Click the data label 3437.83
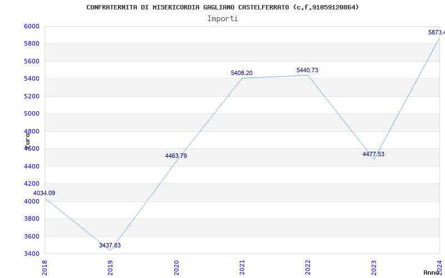445x278 pixels. [110, 245]
